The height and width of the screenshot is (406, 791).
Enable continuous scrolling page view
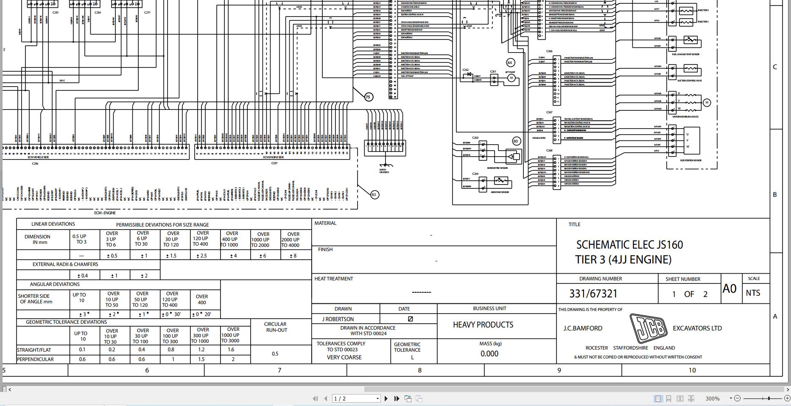pyautogui.click(x=669, y=398)
